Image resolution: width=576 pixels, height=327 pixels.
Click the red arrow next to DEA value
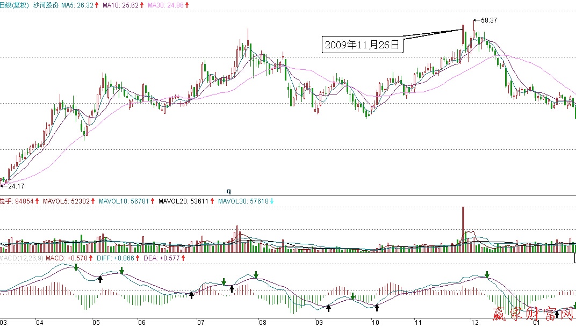[184, 258]
